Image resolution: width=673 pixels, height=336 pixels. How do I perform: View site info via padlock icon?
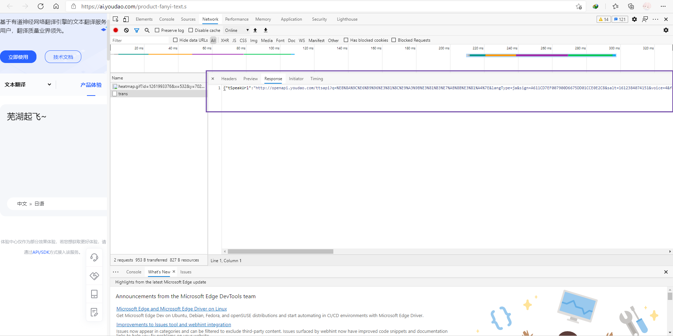coord(74,6)
